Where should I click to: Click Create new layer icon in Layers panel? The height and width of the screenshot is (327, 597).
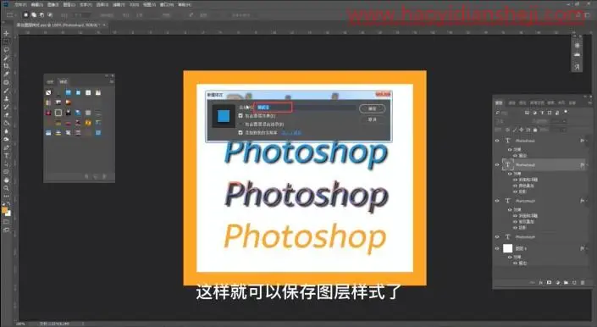pos(574,283)
